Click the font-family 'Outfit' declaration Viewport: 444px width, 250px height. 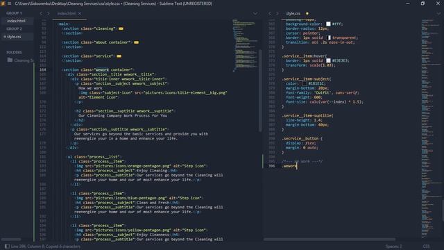(x=322, y=92)
